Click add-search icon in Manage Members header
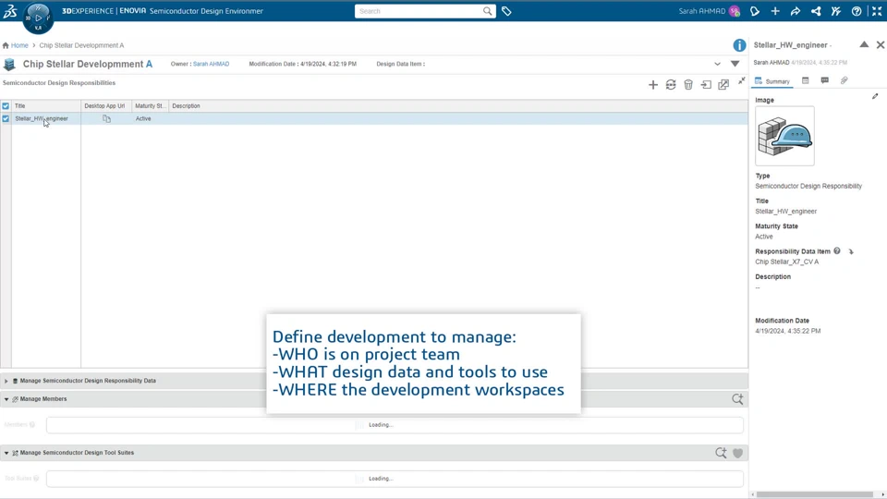The height and width of the screenshot is (499, 887). pyautogui.click(x=737, y=399)
